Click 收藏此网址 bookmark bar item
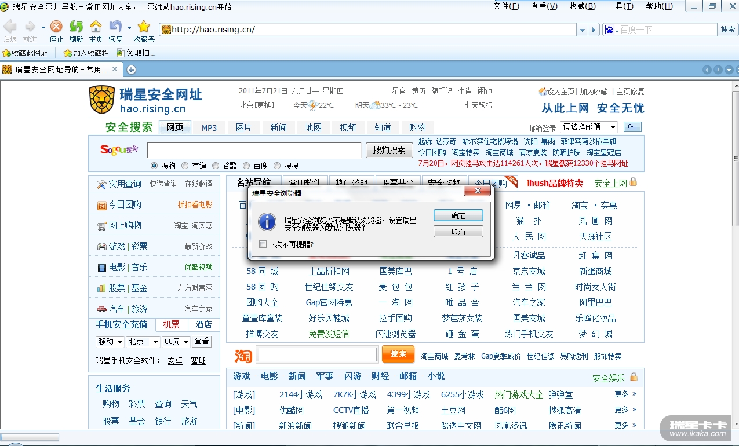Image resolution: width=739 pixels, height=446 pixels. click(25, 53)
